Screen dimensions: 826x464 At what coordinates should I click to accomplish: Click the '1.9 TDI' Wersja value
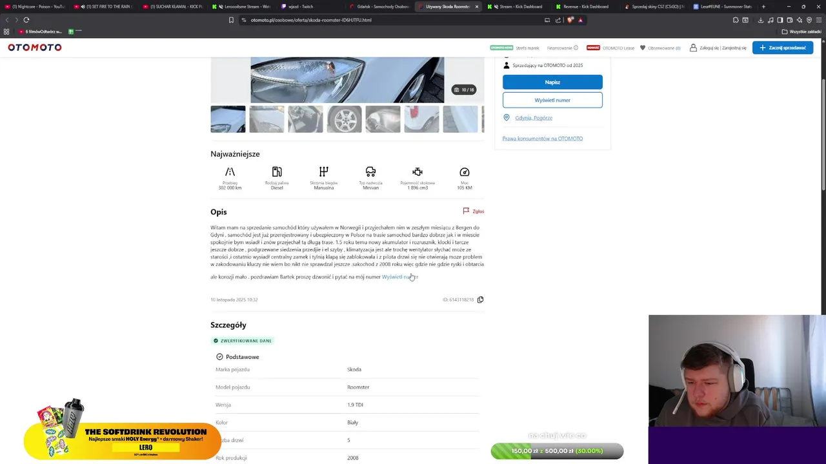(355, 405)
